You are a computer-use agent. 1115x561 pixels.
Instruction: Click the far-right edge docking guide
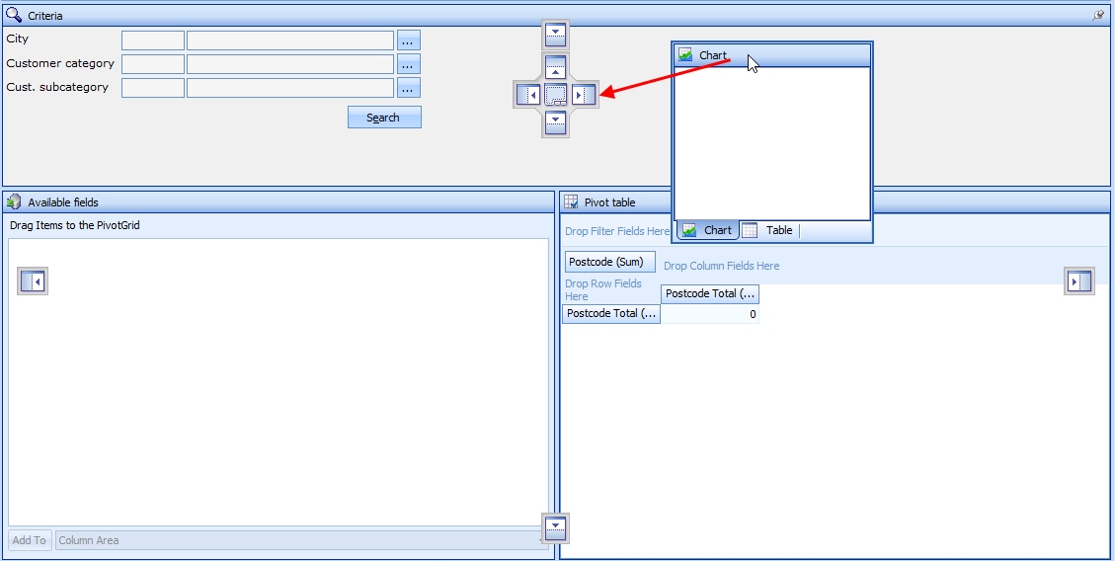coord(1079,281)
